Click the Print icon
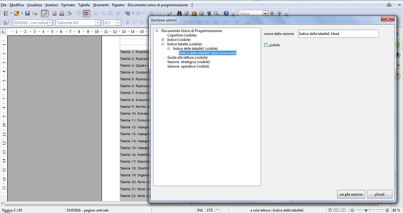 (x=62, y=13)
